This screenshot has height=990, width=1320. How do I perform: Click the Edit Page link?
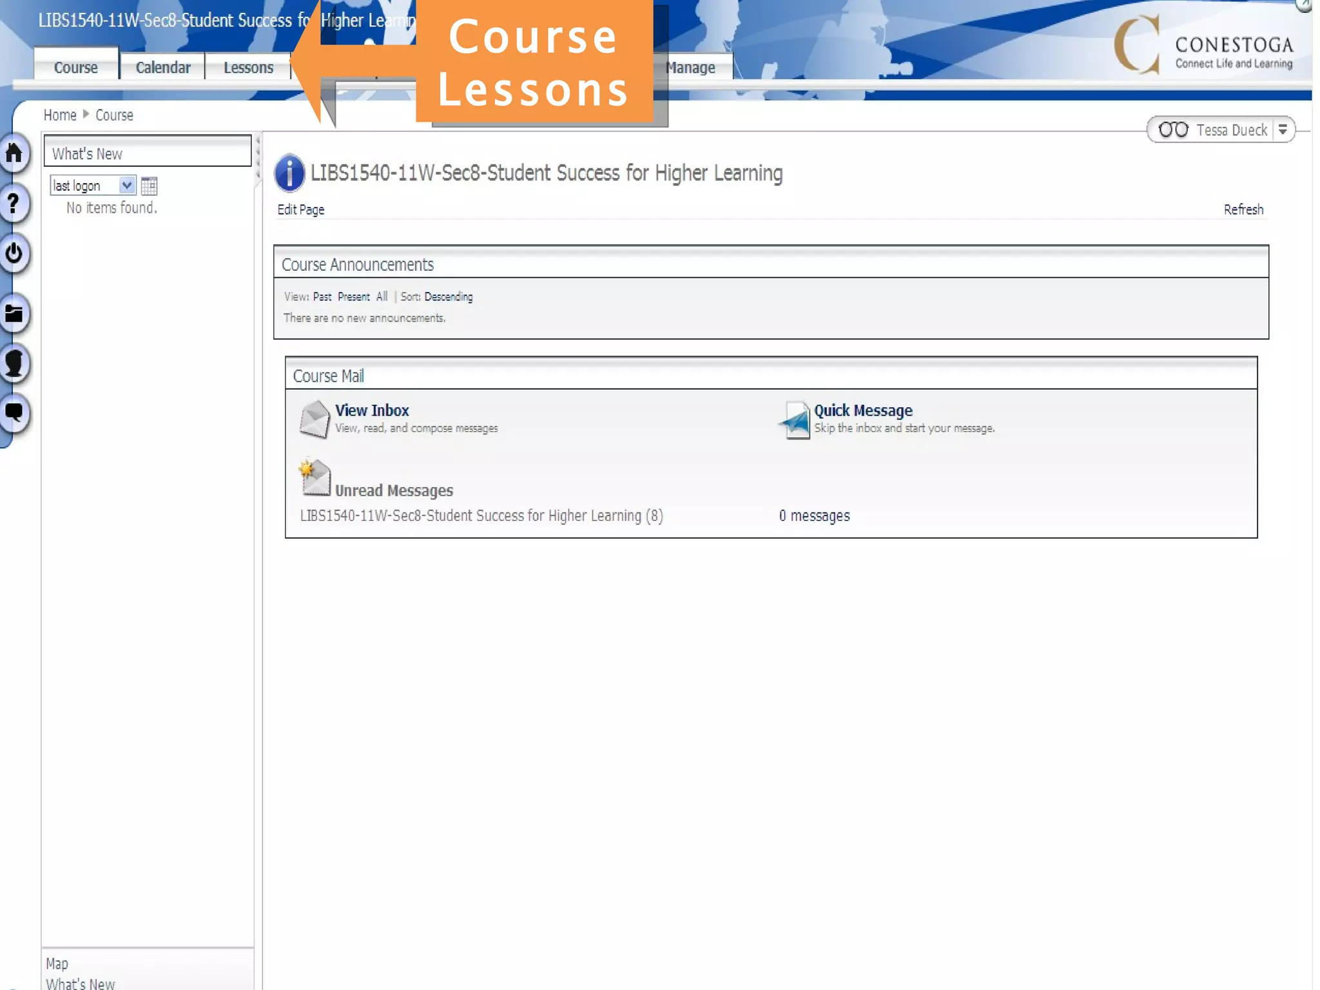click(300, 209)
